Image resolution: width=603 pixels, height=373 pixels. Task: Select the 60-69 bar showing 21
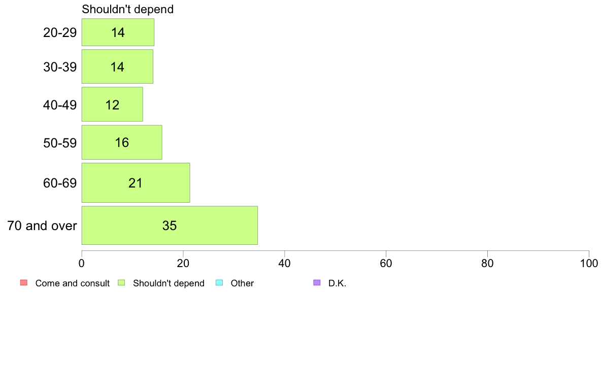click(x=136, y=183)
